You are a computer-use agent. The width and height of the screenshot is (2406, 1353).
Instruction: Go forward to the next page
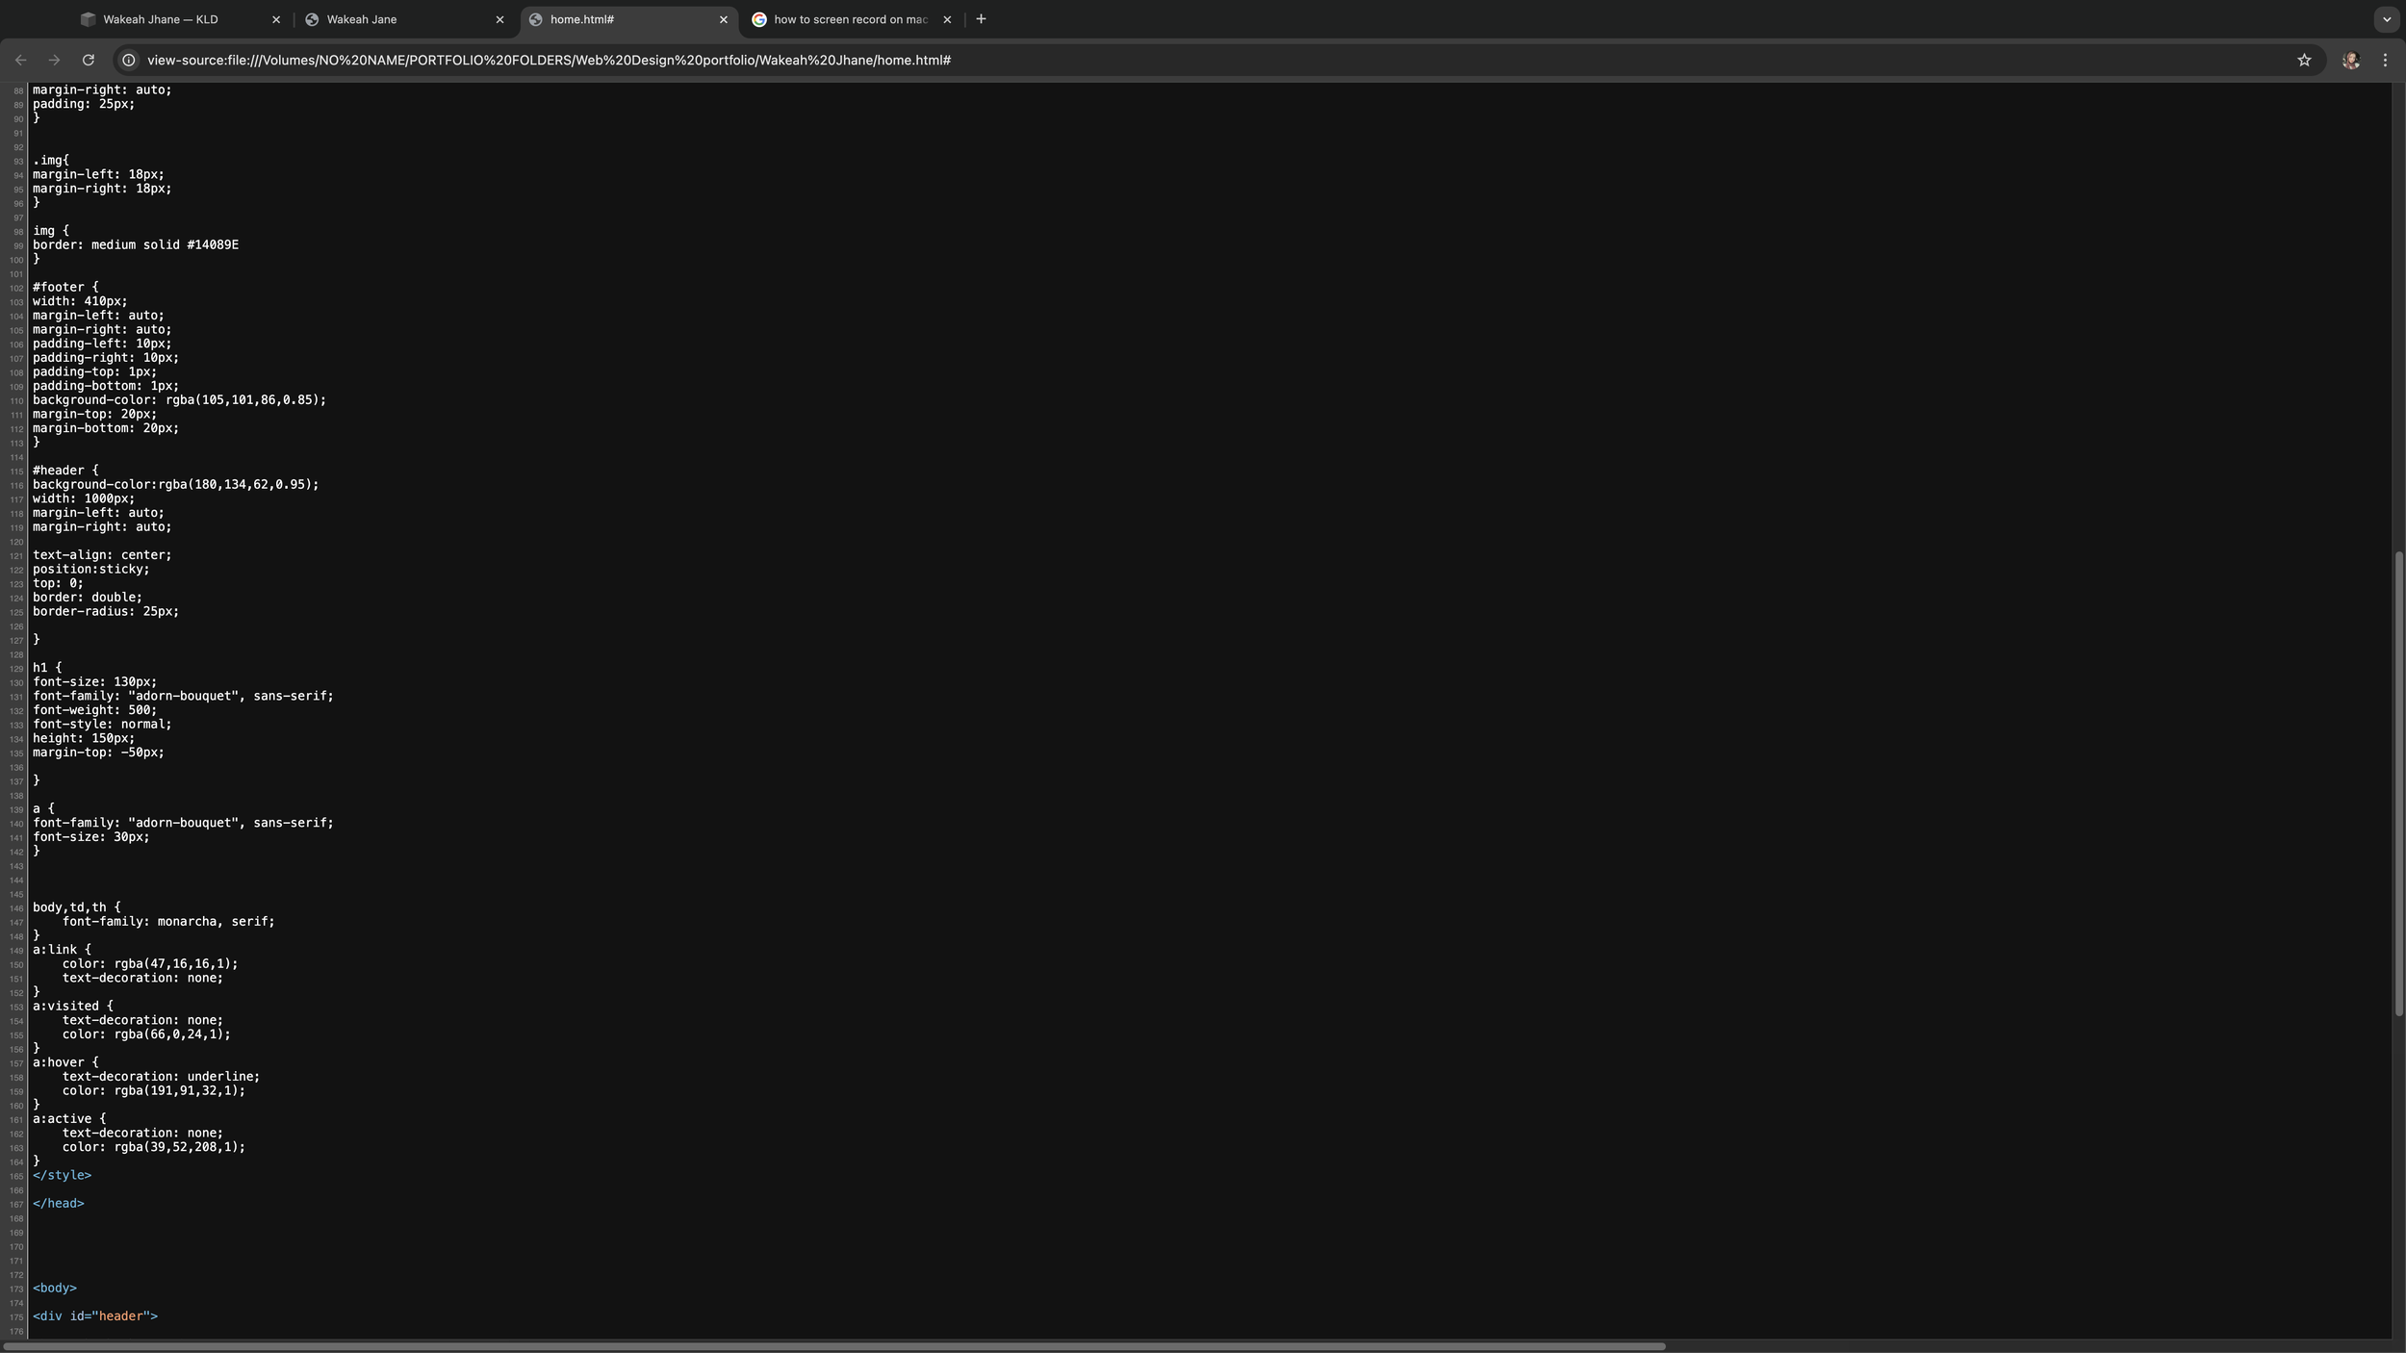coord(55,60)
